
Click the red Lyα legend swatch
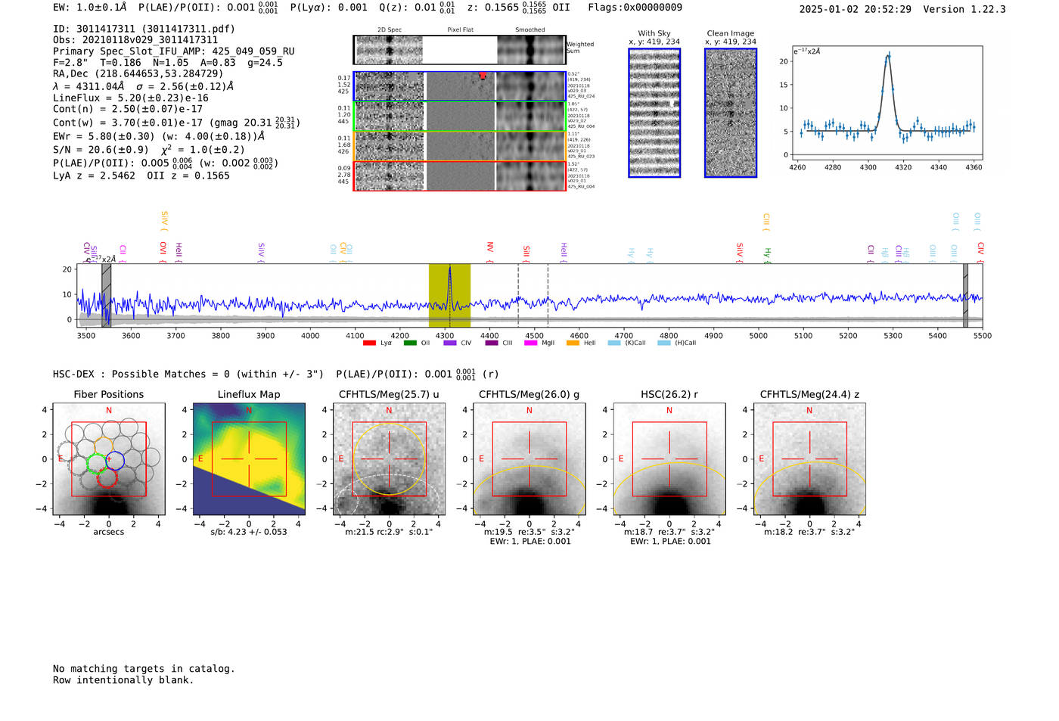coord(369,343)
